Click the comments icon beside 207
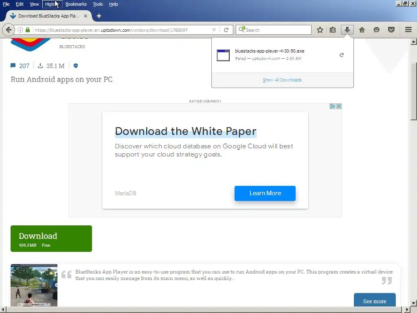This screenshot has width=417, height=313. tap(13, 66)
